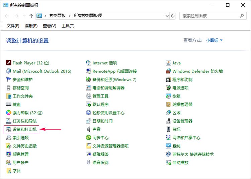251x179 pixels.
Task: Click the 键盘 keyboard icon
Action: point(8,104)
